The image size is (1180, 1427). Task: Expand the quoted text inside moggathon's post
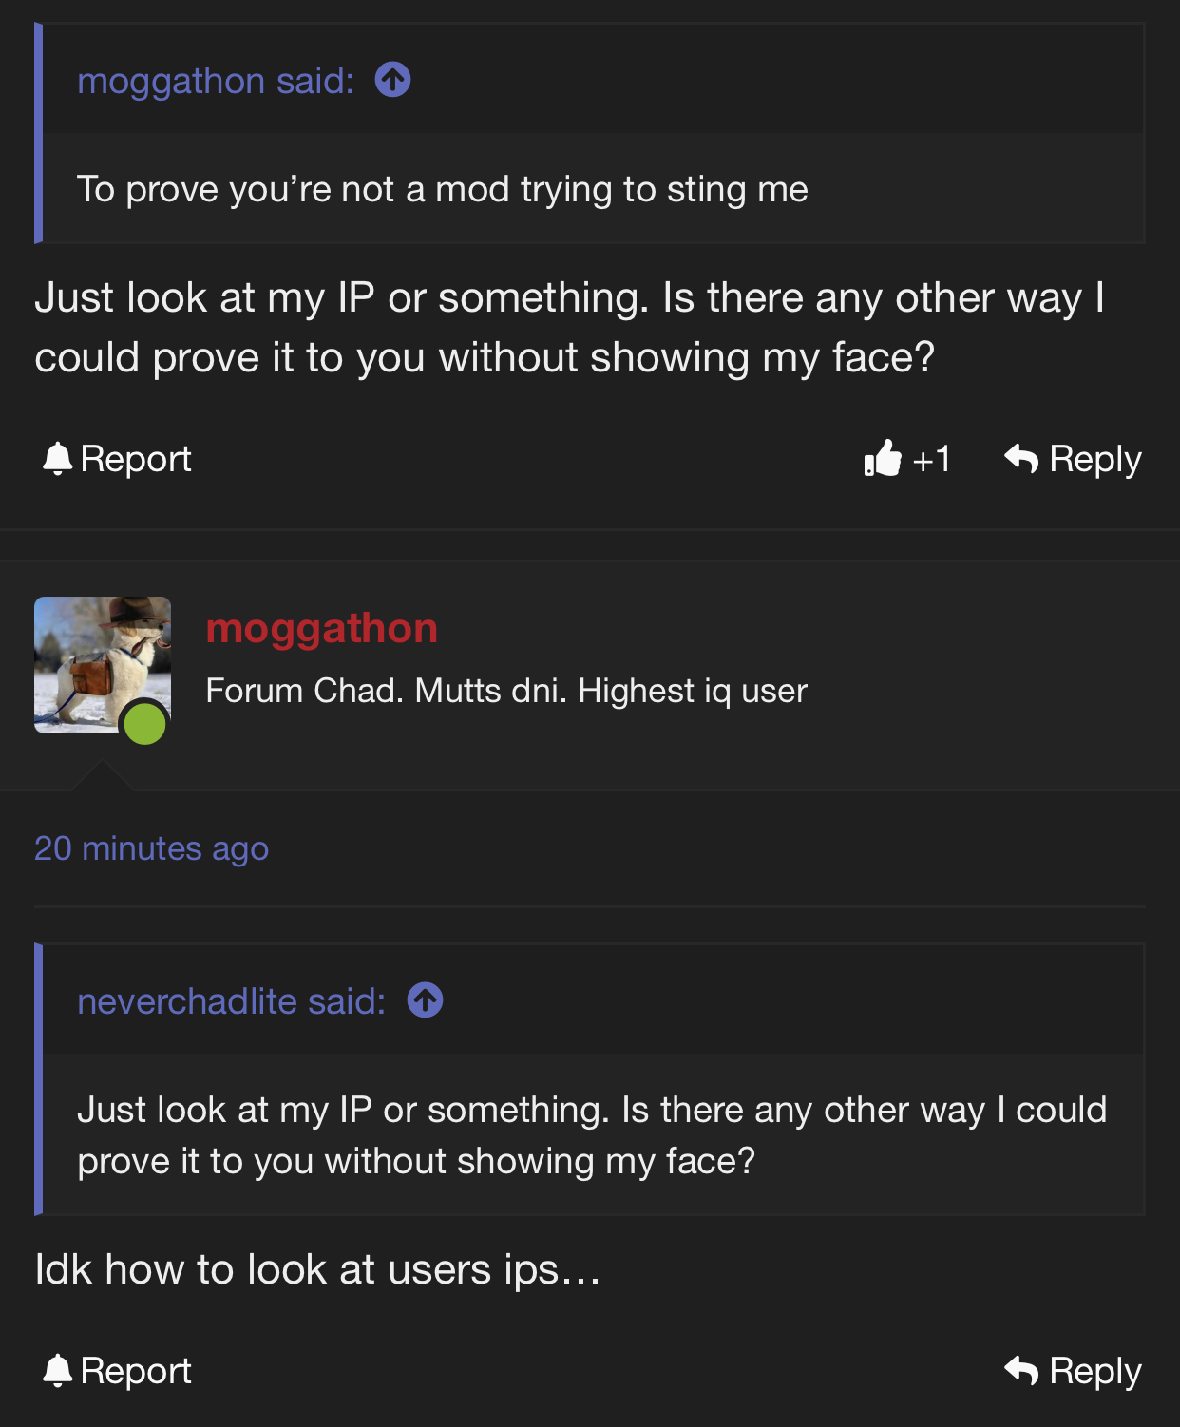(x=591, y=1135)
